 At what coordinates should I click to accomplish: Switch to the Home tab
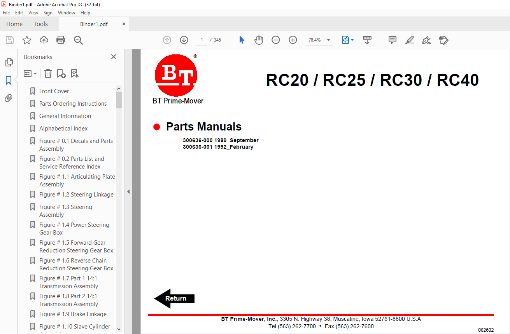14,24
